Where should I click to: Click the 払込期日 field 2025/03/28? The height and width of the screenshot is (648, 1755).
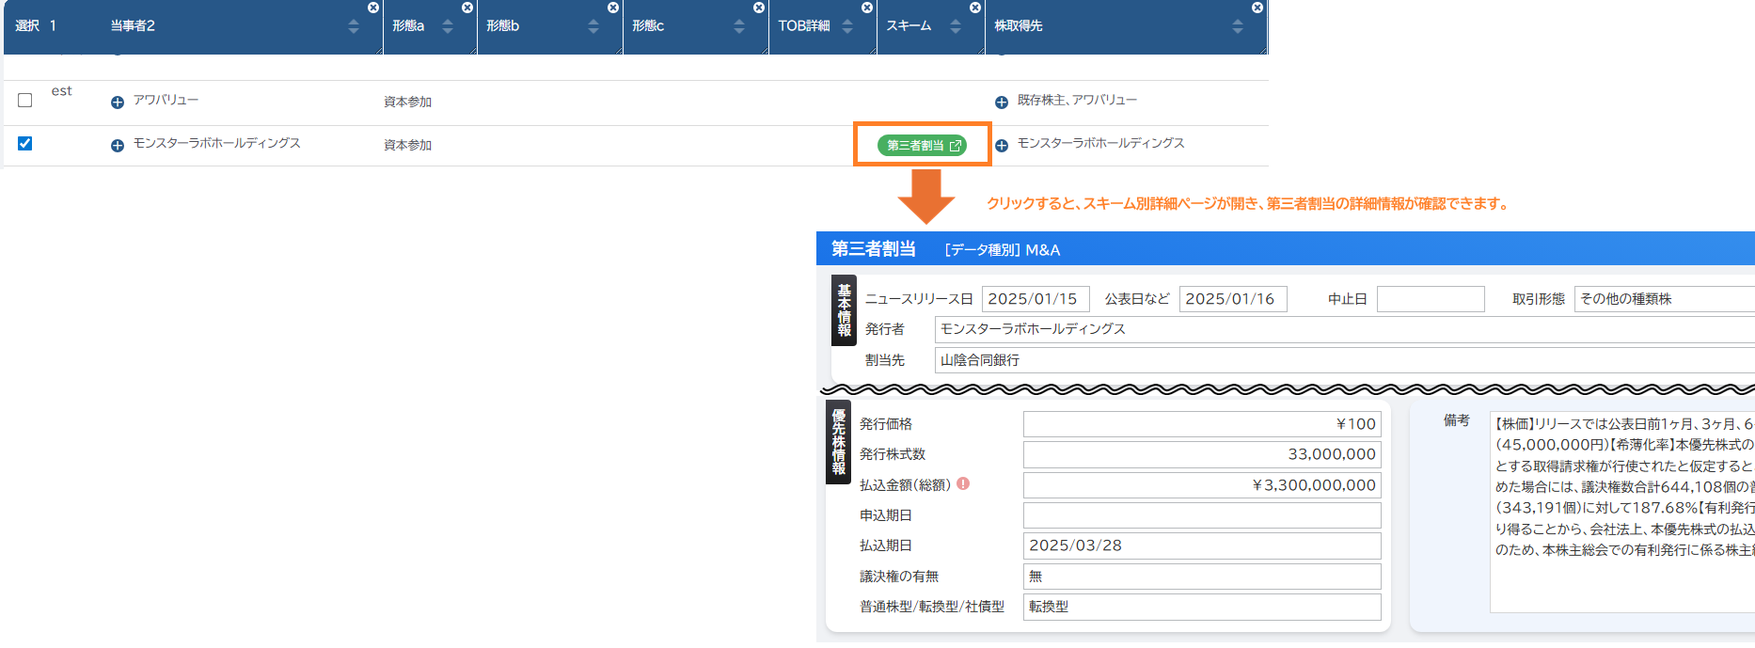pos(1202,545)
